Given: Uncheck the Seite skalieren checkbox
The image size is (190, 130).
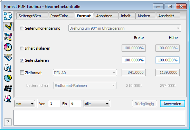Looking at the screenshot, I should point(22,60).
